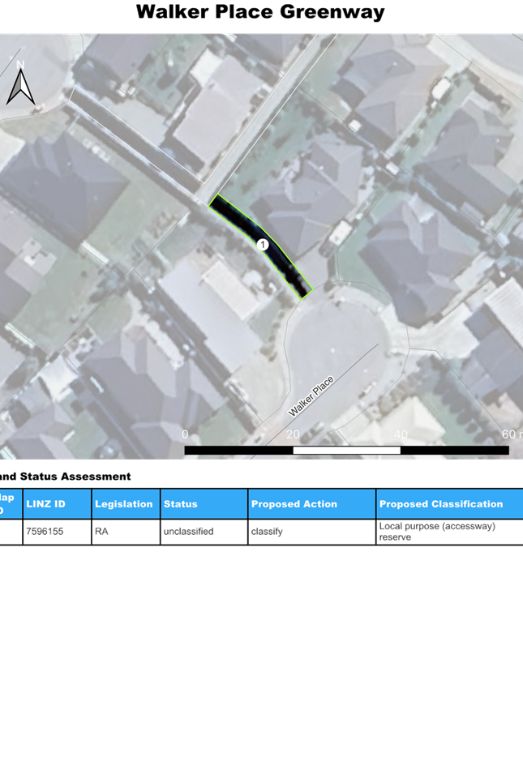
Task: Select the 20 label on scale bar
Action: tap(293, 434)
